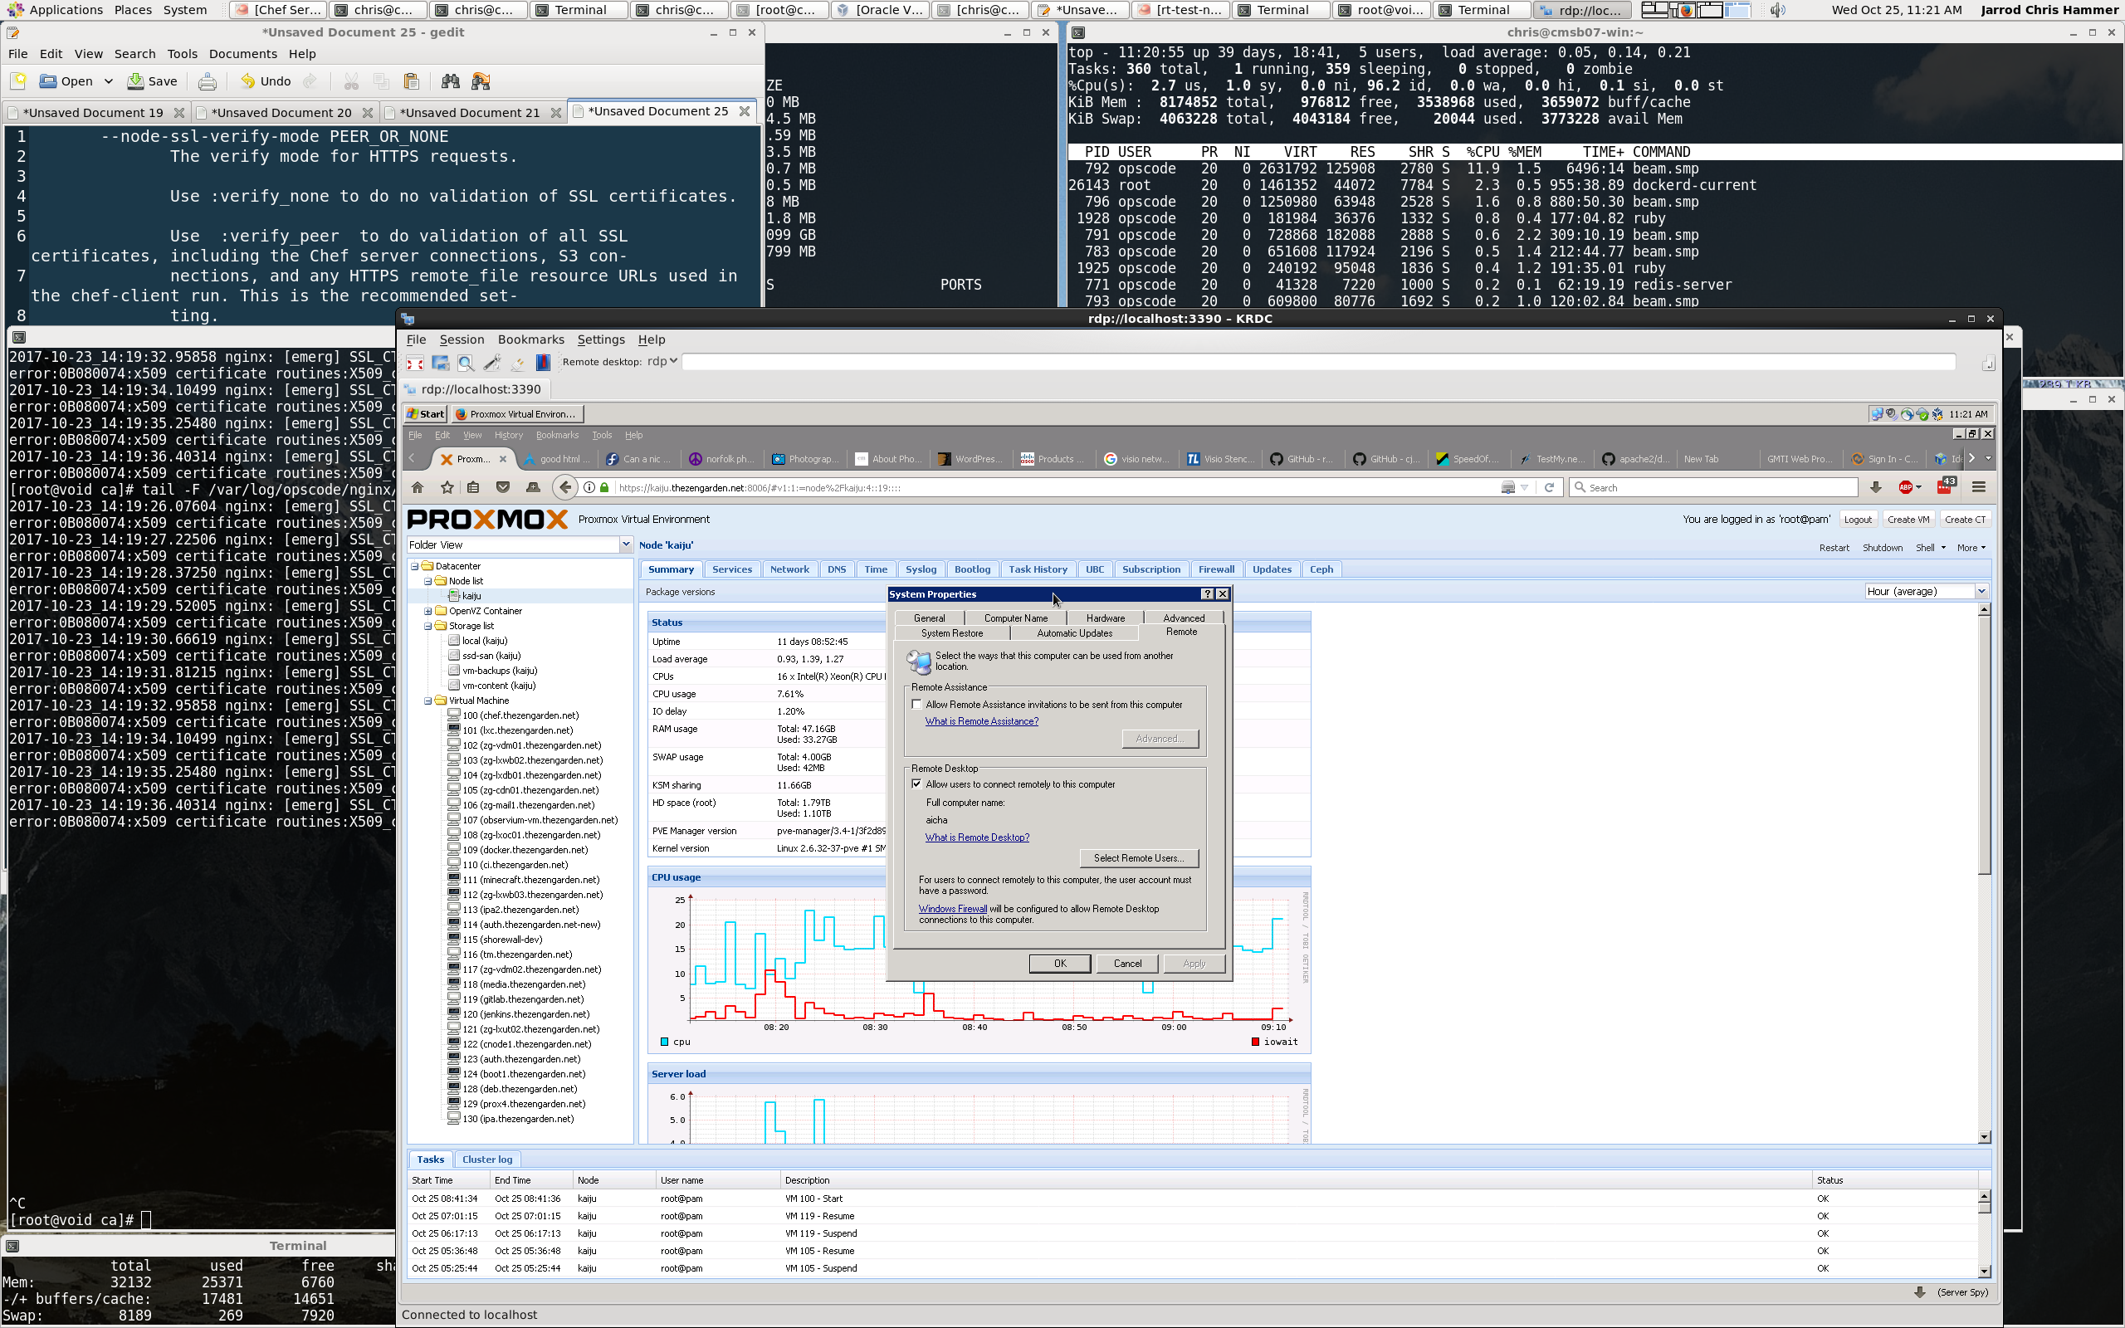The image size is (2125, 1328).
Task: Click Firefox site info icon in address bar
Action: tap(589, 488)
